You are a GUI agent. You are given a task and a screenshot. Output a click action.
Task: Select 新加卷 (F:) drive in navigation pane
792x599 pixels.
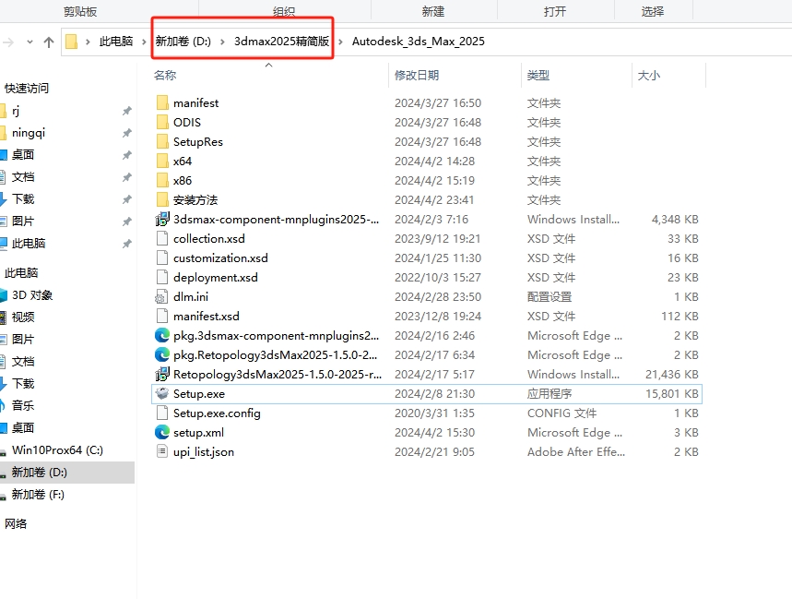click(x=38, y=495)
